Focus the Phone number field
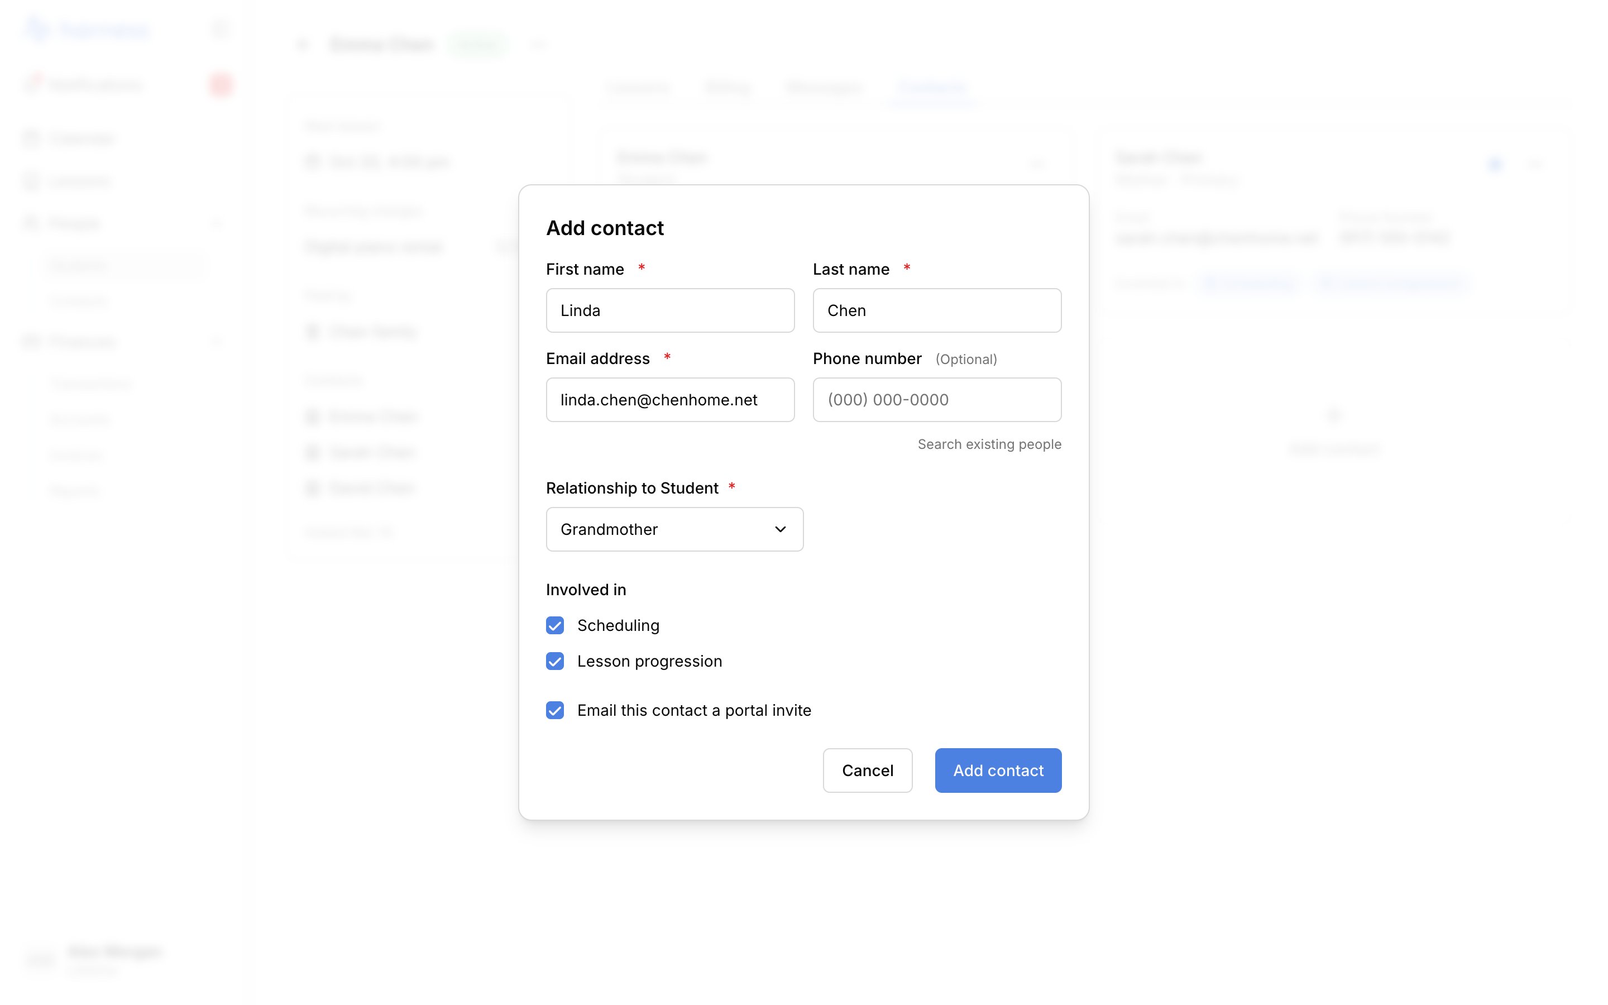This screenshot has height=1005, width=1608. coord(937,399)
